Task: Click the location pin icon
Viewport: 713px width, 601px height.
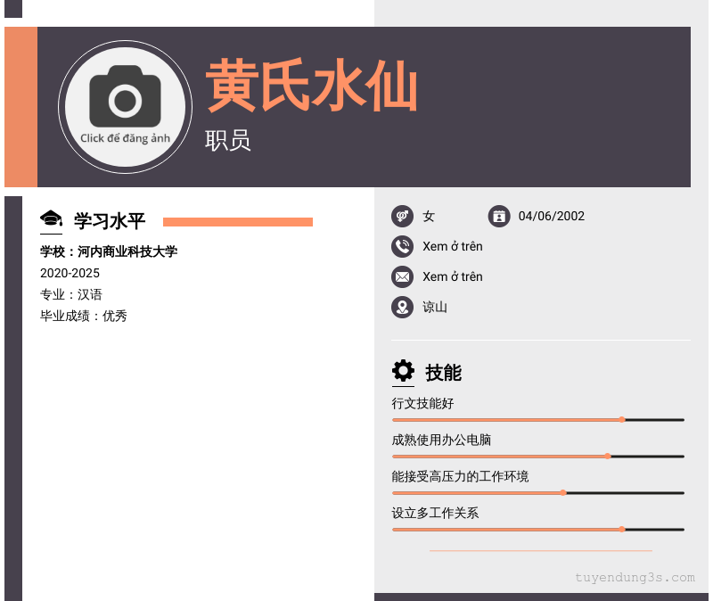Action: 403,307
